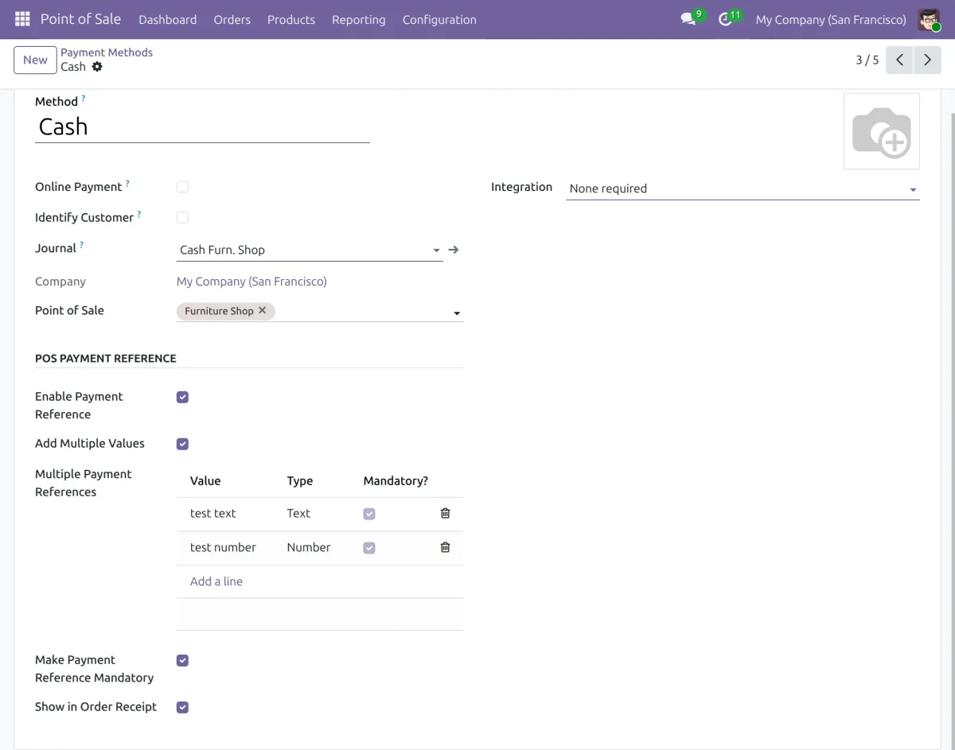Click the 3 / 5 pager counter
This screenshot has width=955, height=750.
867,60
